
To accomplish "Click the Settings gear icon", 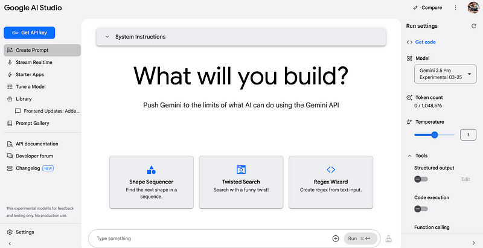I will 10,232.
